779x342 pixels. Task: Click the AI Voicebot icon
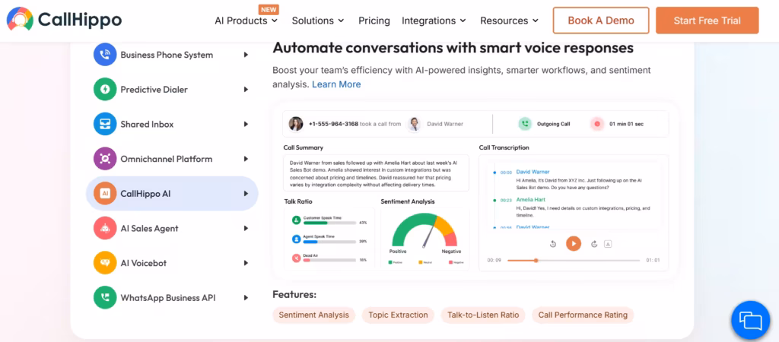(x=105, y=263)
